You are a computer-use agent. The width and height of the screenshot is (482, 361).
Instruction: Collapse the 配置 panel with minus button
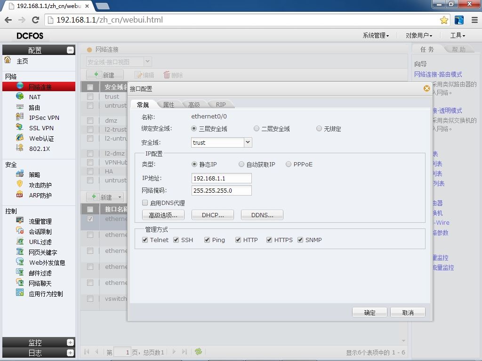pyautogui.click(x=70, y=50)
